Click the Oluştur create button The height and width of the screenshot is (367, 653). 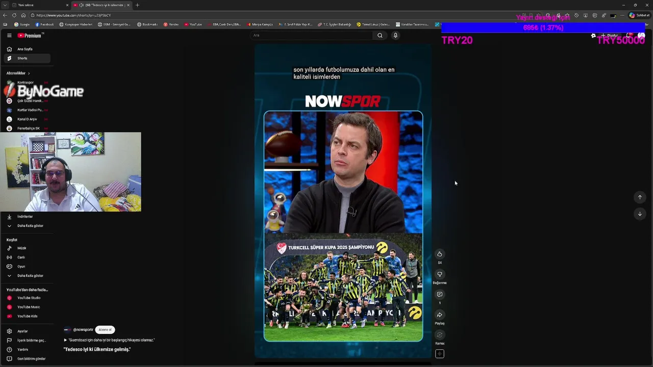point(609,36)
